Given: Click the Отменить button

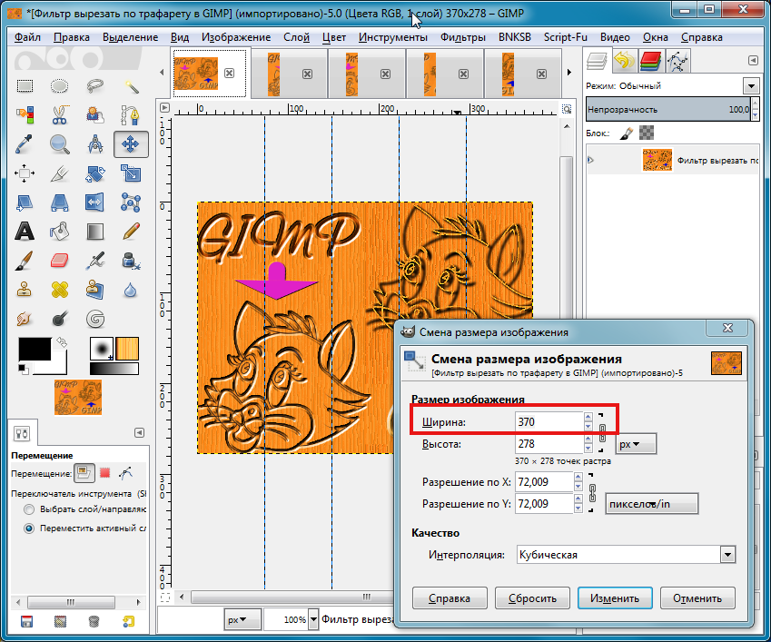Looking at the screenshot, I should coord(697,598).
